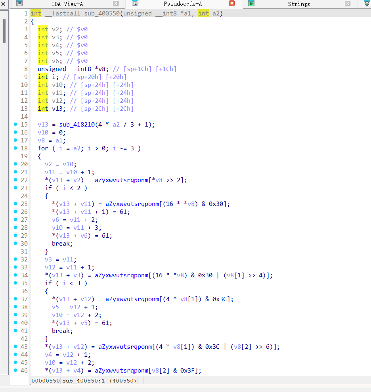Click the IDA View-A tab icon
The width and height of the screenshot is (371, 392).
click(19, 4)
